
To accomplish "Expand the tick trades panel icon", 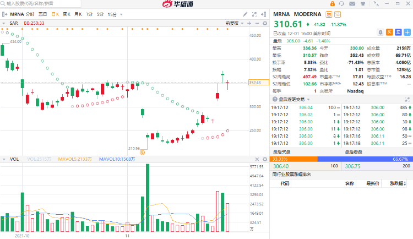I will coord(407,99).
